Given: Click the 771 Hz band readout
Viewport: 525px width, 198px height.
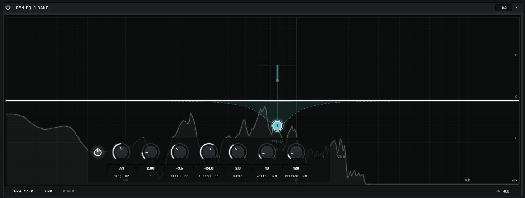Looking at the screenshot, I should tap(277, 142).
